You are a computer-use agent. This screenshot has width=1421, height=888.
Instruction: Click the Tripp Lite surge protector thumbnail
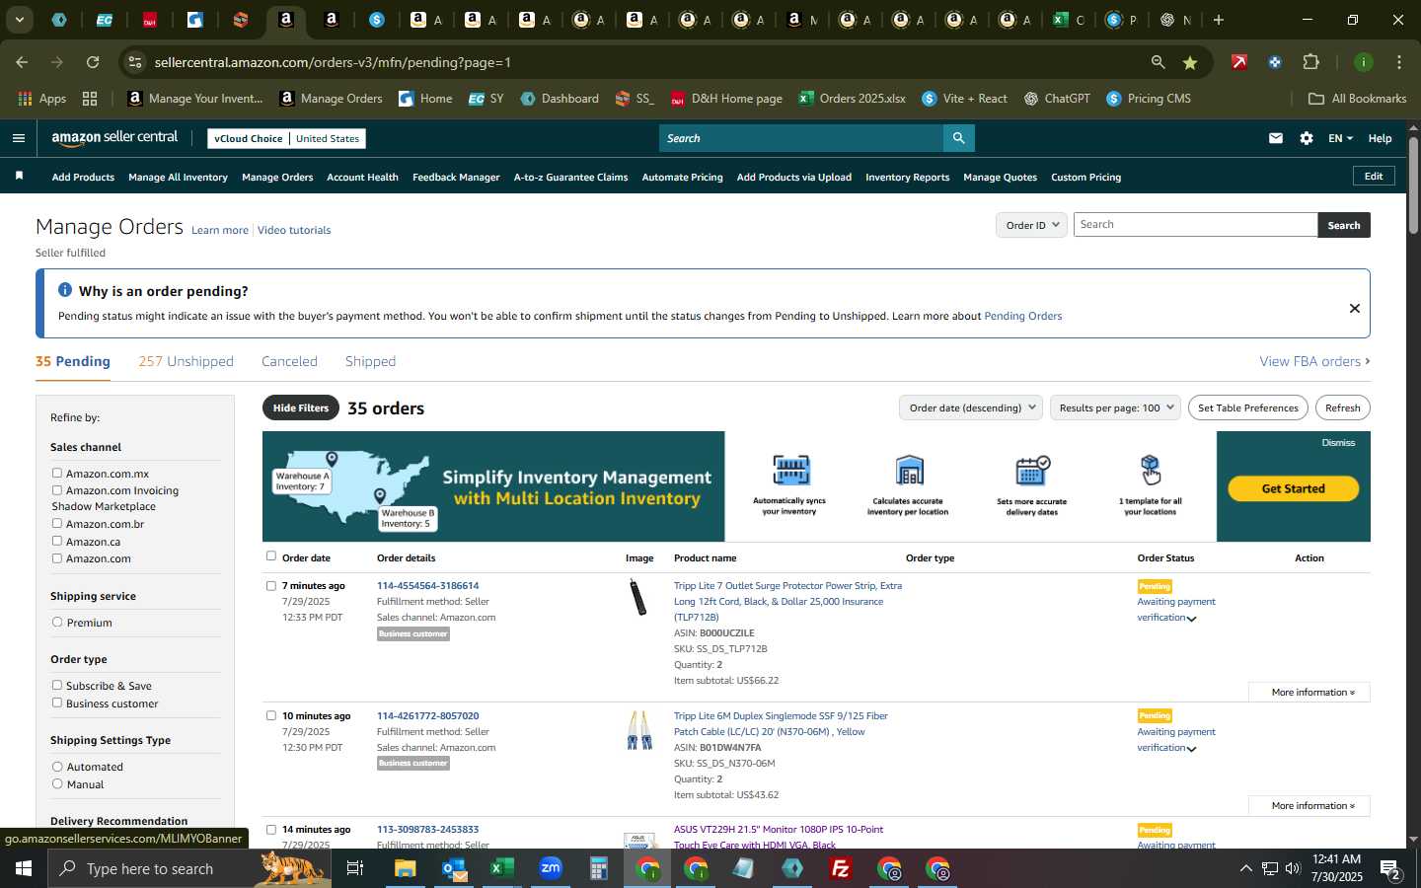pyautogui.click(x=638, y=598)
